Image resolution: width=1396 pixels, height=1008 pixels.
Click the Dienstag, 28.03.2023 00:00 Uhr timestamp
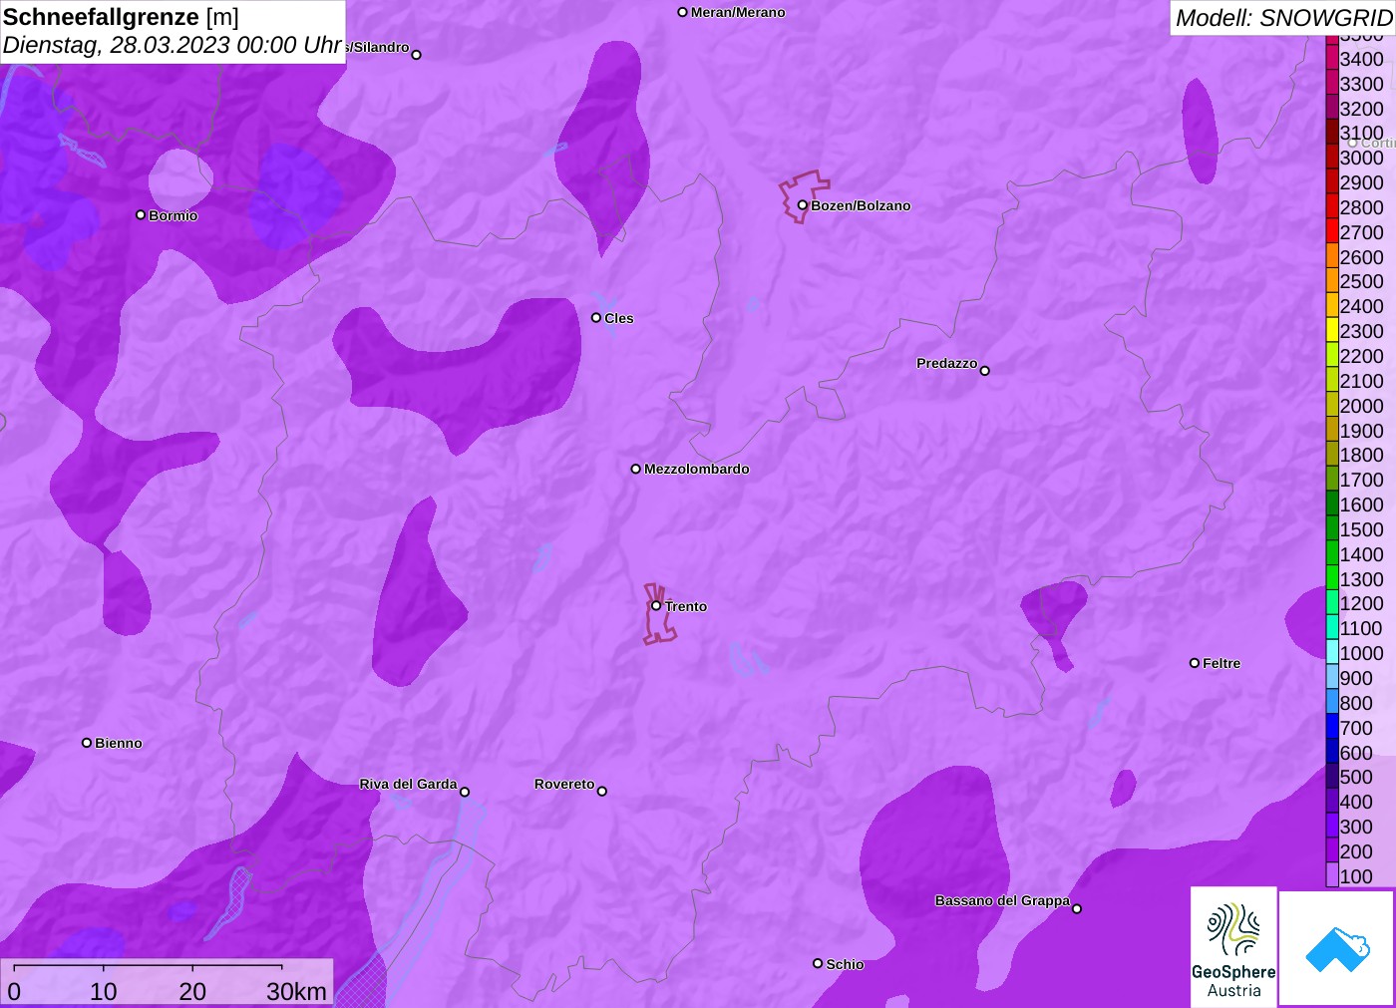[173, 45]
